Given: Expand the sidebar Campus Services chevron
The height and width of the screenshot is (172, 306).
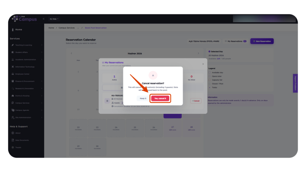Looking at the screenshot, I should [42, 103].
